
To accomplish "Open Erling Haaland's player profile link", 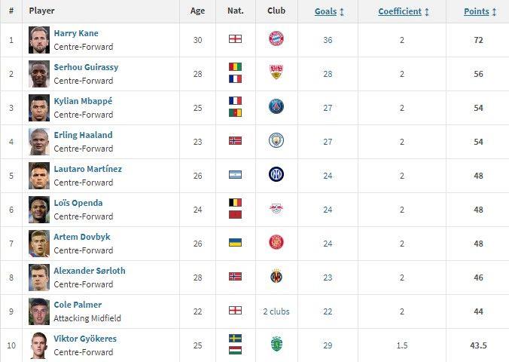I will [83, 135].
